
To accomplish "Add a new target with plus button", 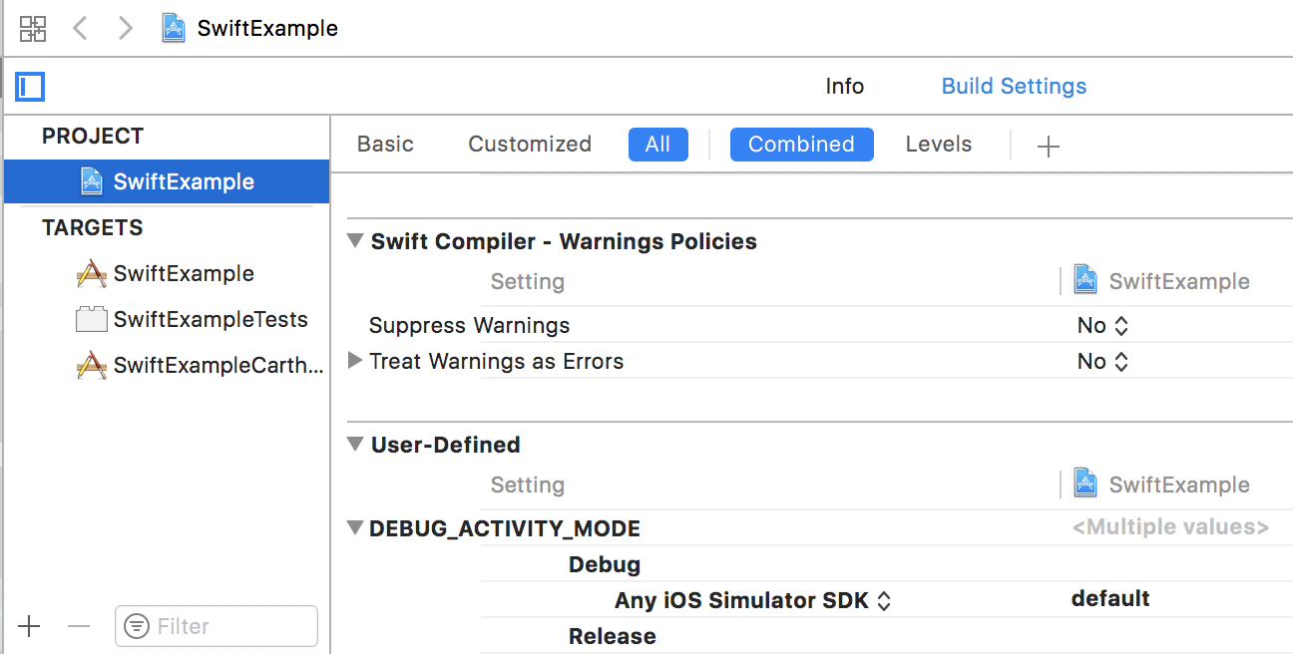I will (x=30, y=626).
